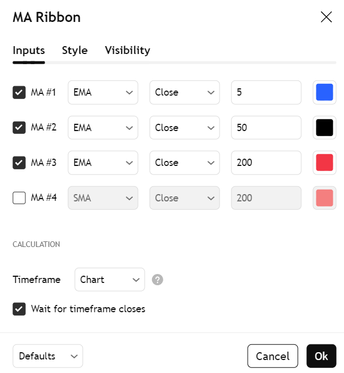Open the Defaults dropdown
Screen dimensions: 344x373
pos(47,356)
